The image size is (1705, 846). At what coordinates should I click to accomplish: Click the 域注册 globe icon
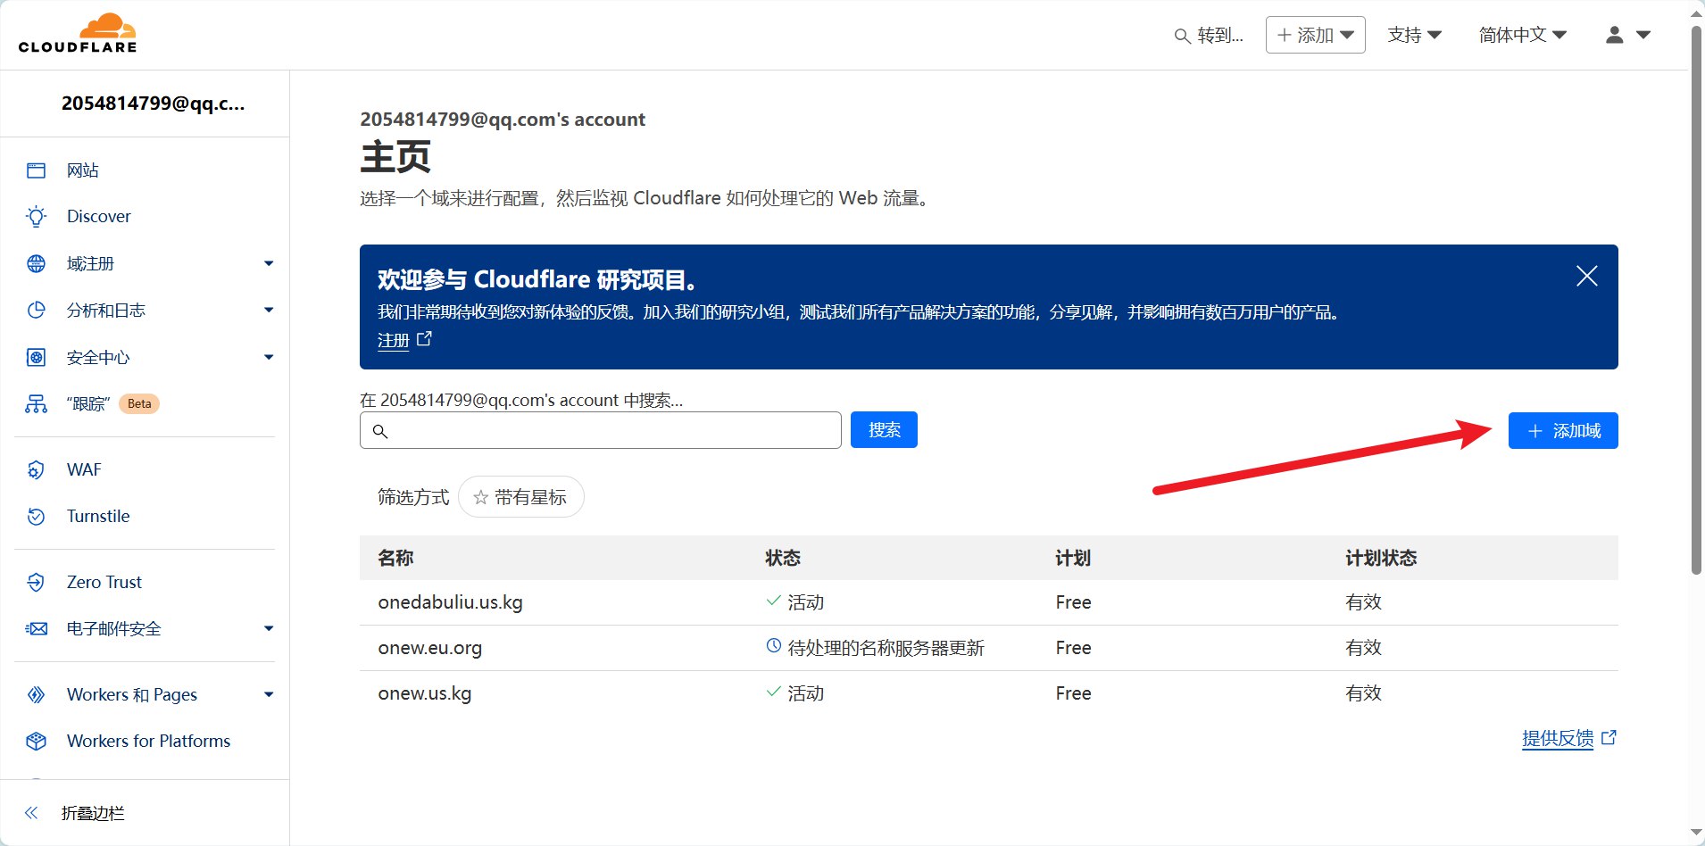click(x=36, y=263)
